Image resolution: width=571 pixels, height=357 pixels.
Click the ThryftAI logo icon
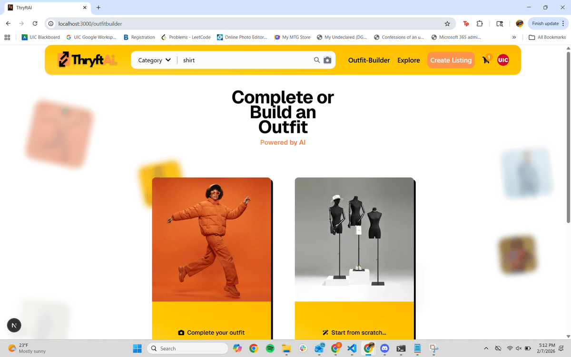point(63,59)
